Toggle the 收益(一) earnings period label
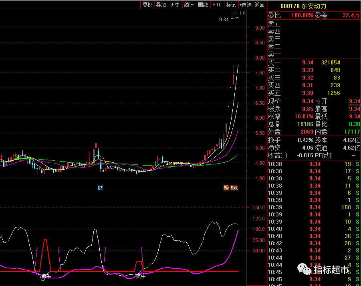This screenshot has width=361, height=286. (278, 155)
